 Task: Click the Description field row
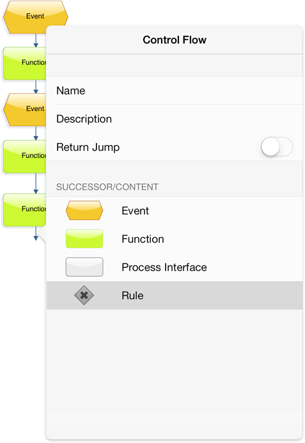(x=175, y=119)
